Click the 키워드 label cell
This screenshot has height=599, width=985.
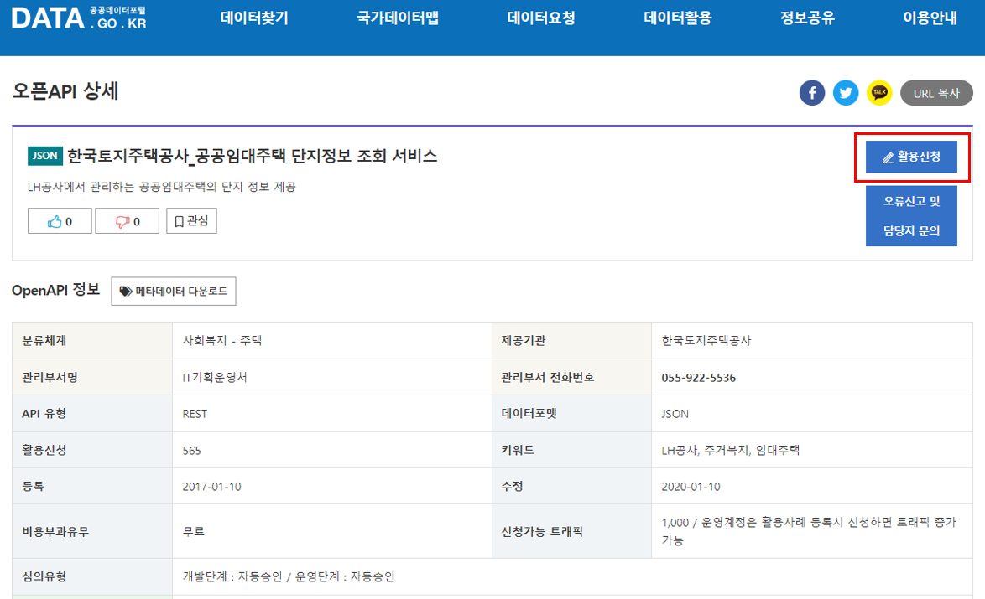[571, 450]
